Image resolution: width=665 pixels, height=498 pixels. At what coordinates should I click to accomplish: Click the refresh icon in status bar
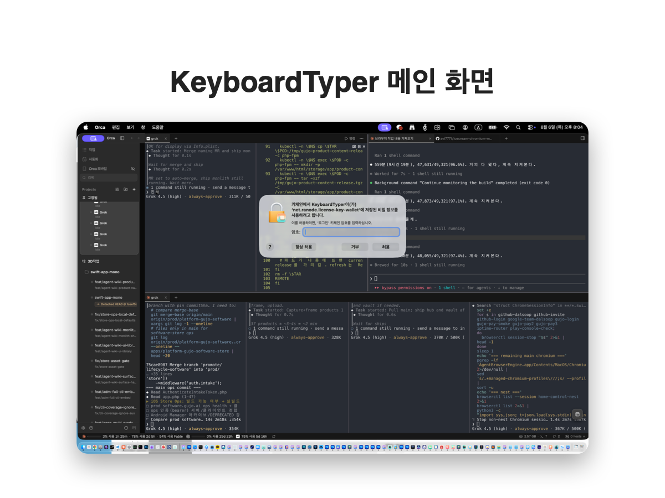click(274, 436)
